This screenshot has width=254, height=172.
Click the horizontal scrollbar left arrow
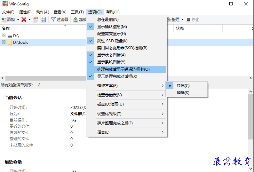3,78
